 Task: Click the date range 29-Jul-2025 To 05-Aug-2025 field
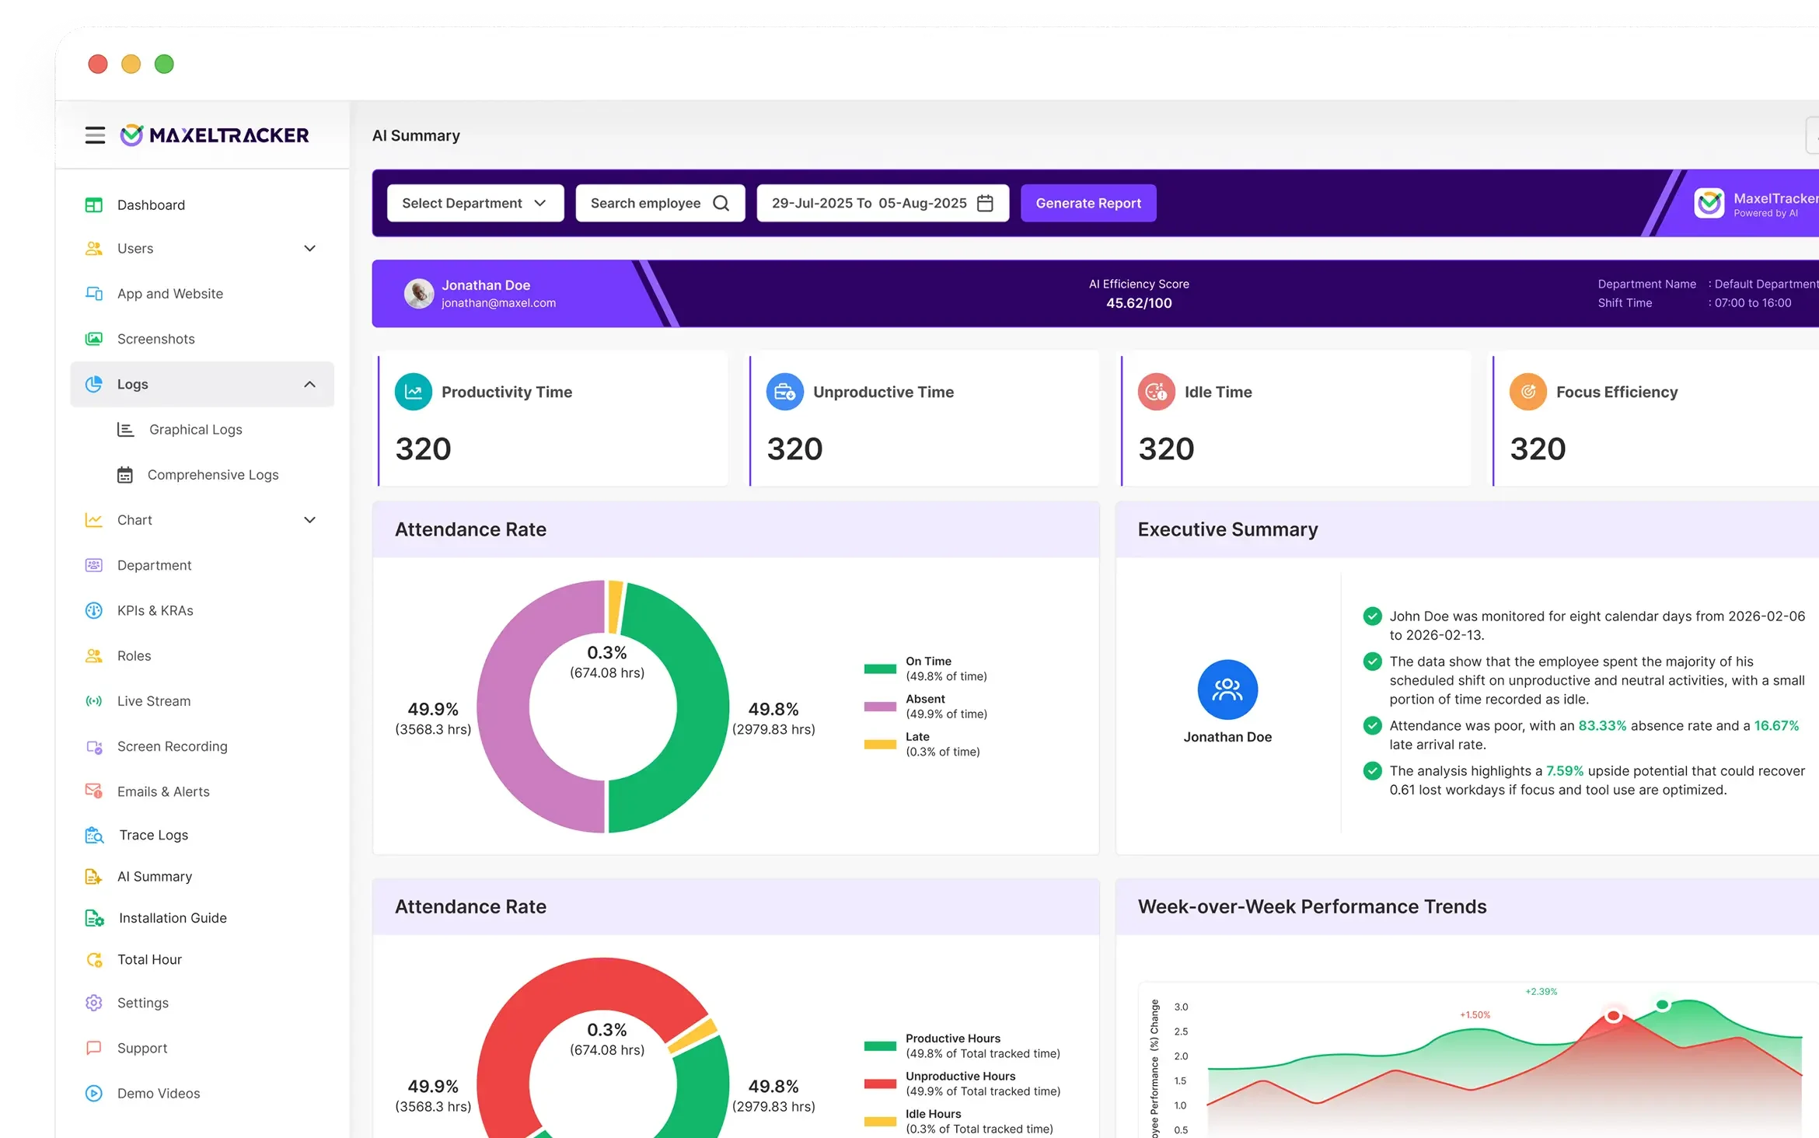pyautogui.click(x=883, y=203)
